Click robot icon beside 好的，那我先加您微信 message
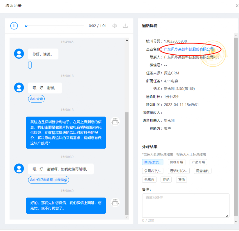 115,203
